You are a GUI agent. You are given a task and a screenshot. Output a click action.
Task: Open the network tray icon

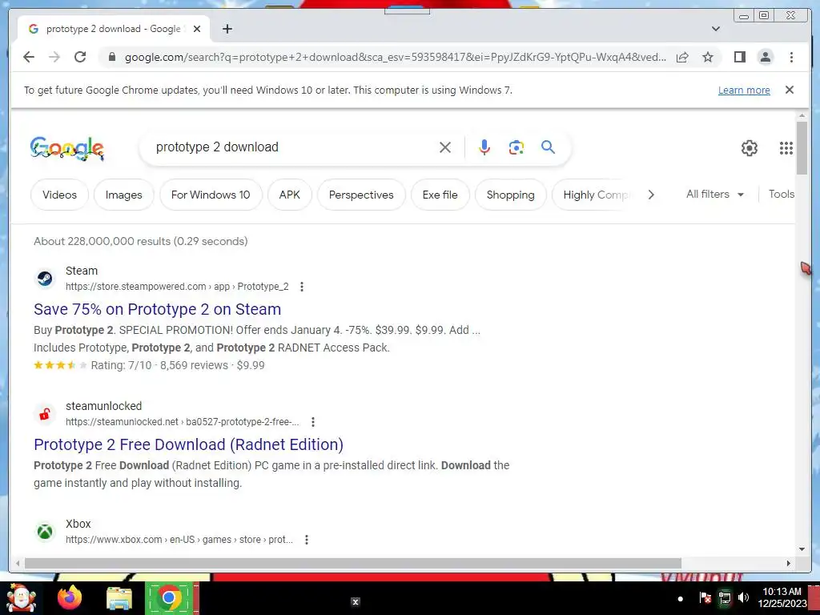click(724, 597)
